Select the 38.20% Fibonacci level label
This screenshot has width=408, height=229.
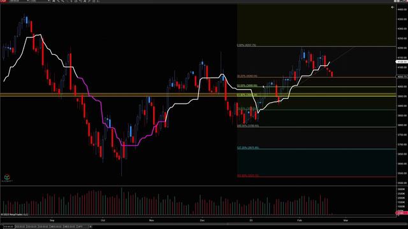click(247, 76)
